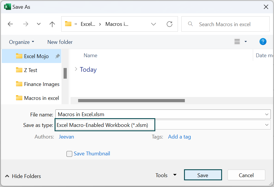Image resolution: width=274 pixels, height=187 pixels.
Task: Open recent locations chevron dropdown
Action: 39,24
